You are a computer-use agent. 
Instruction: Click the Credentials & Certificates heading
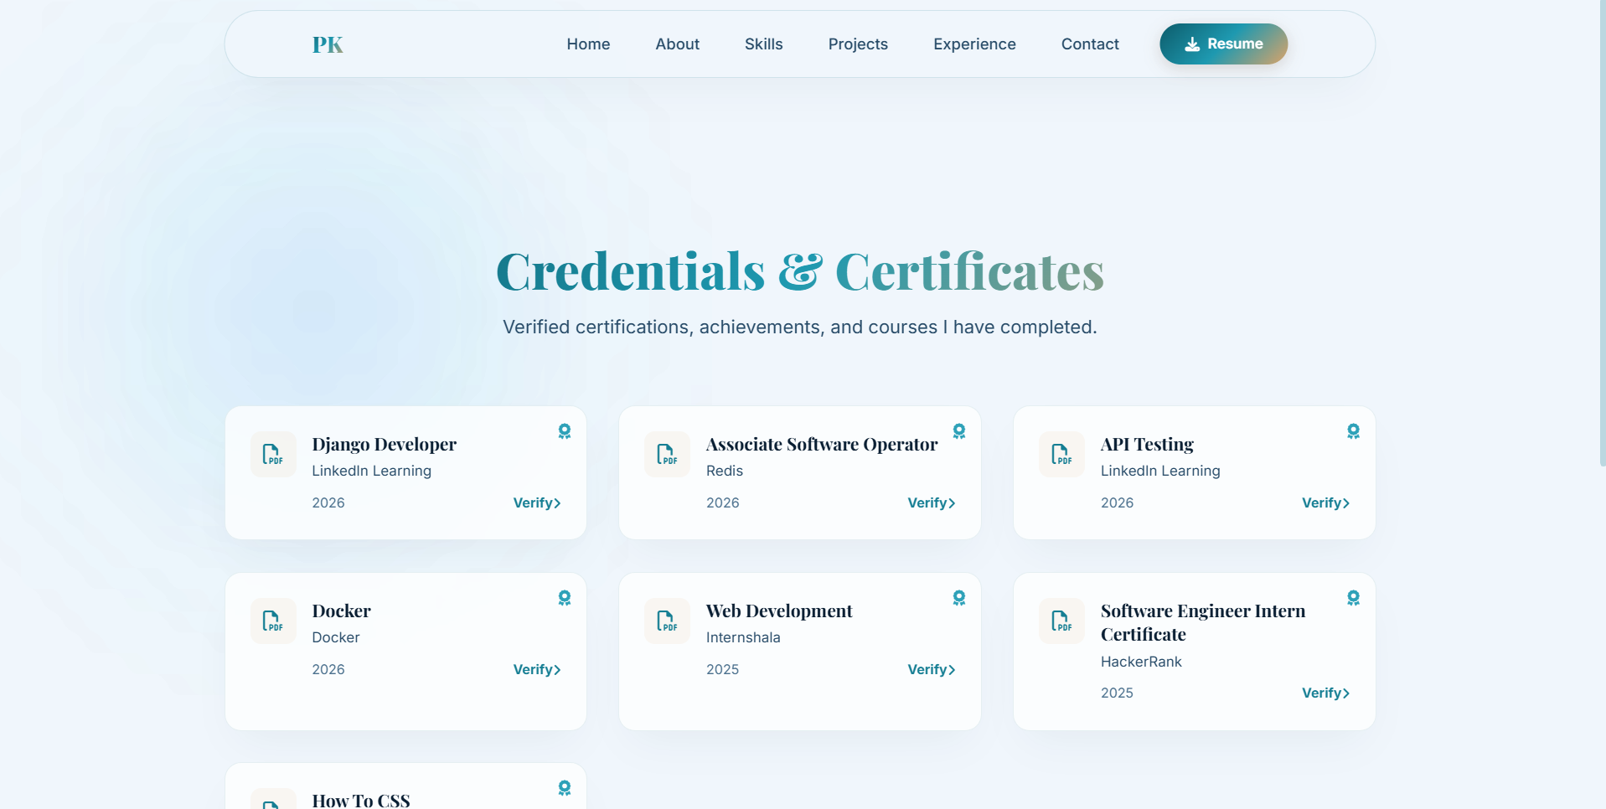pyautogui.click(x=800, y=271)
